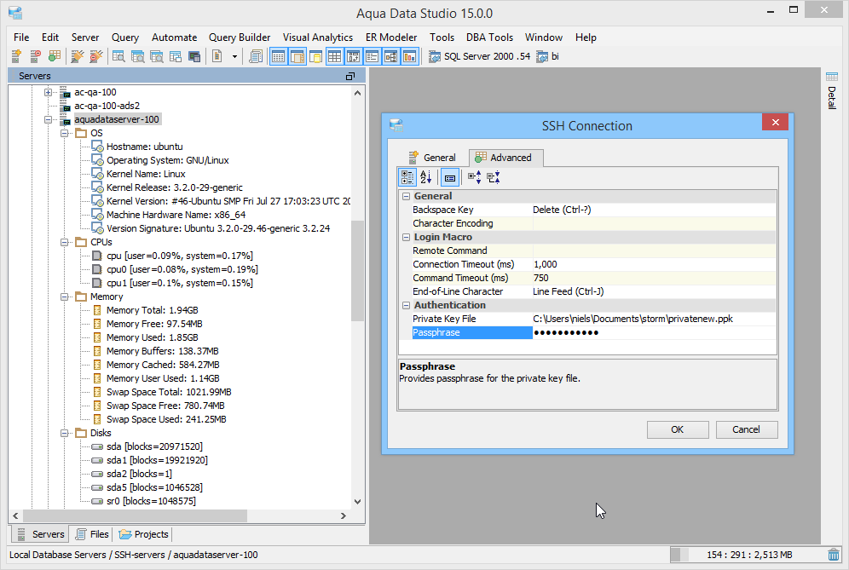This screenshot has height=570, width=849.
Task: Click the second query window magnifier icon
Action: pos(137,56)
